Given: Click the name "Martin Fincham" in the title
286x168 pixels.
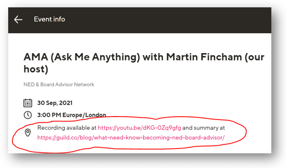Looking at the screenshot, I should [204, 57].
